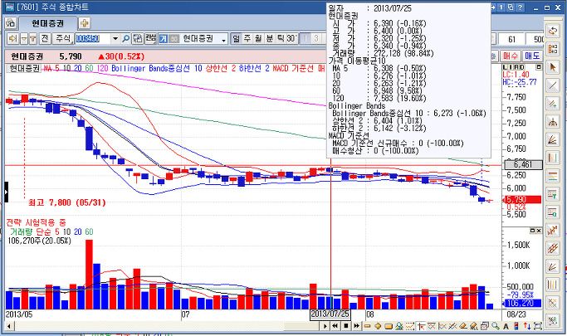
Task: Click the input field showing 61
Action: pyautogui.click(x=511, y=39)
